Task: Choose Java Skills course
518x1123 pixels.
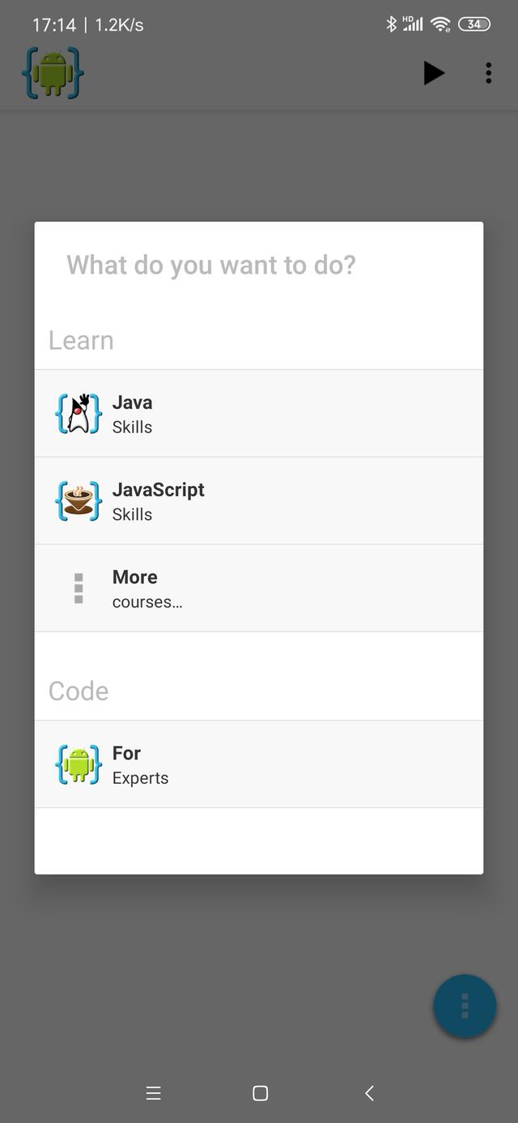Action: pos(259,414)
